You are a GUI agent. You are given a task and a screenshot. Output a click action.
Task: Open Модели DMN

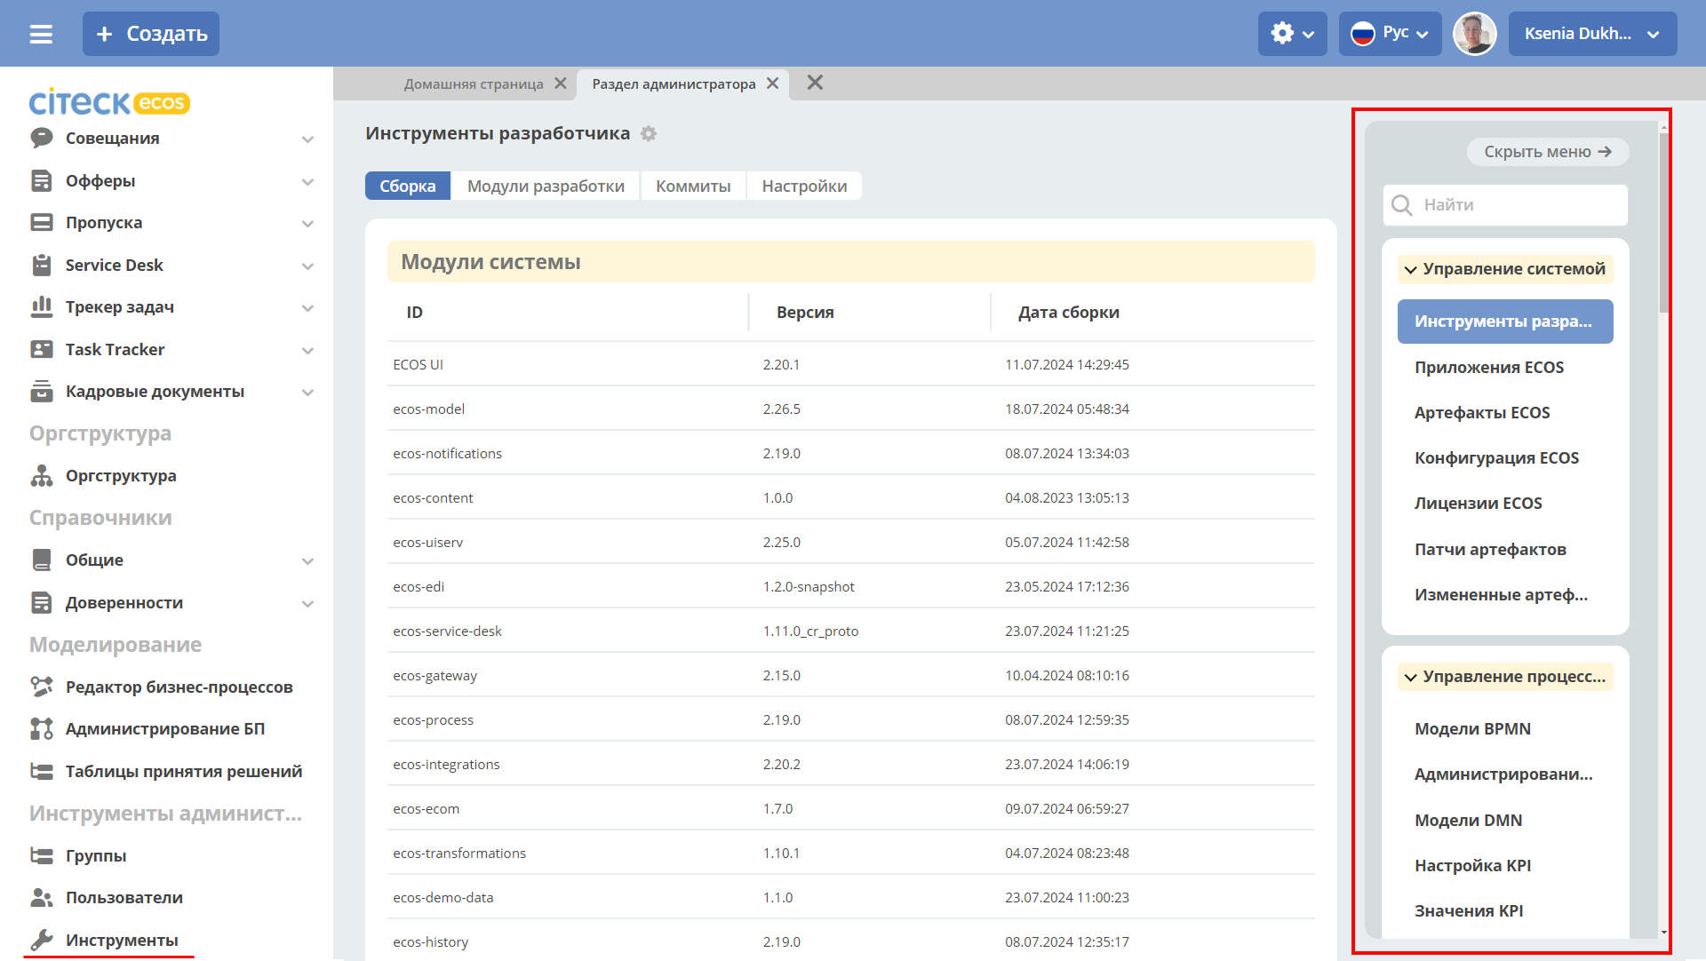pyautogui.click(x=1468, y=820)
